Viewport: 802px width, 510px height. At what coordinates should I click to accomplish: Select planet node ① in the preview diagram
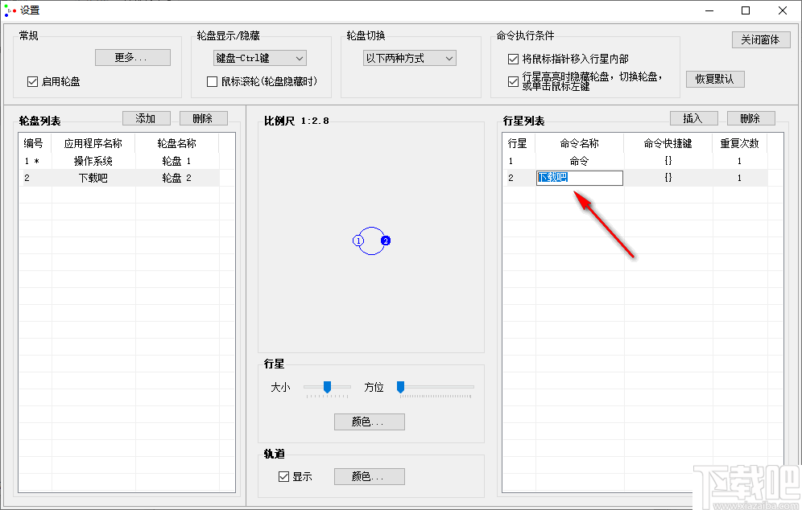coord(358,240)
